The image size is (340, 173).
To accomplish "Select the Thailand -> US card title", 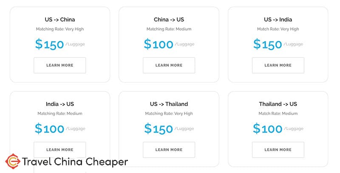I will [x=278, y=104].
